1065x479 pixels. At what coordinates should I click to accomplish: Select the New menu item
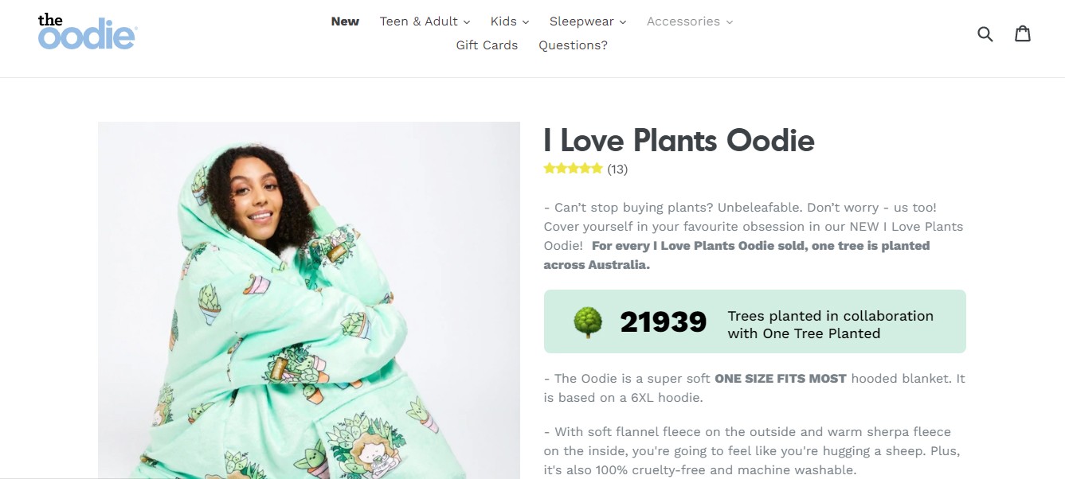coord(345,21)
